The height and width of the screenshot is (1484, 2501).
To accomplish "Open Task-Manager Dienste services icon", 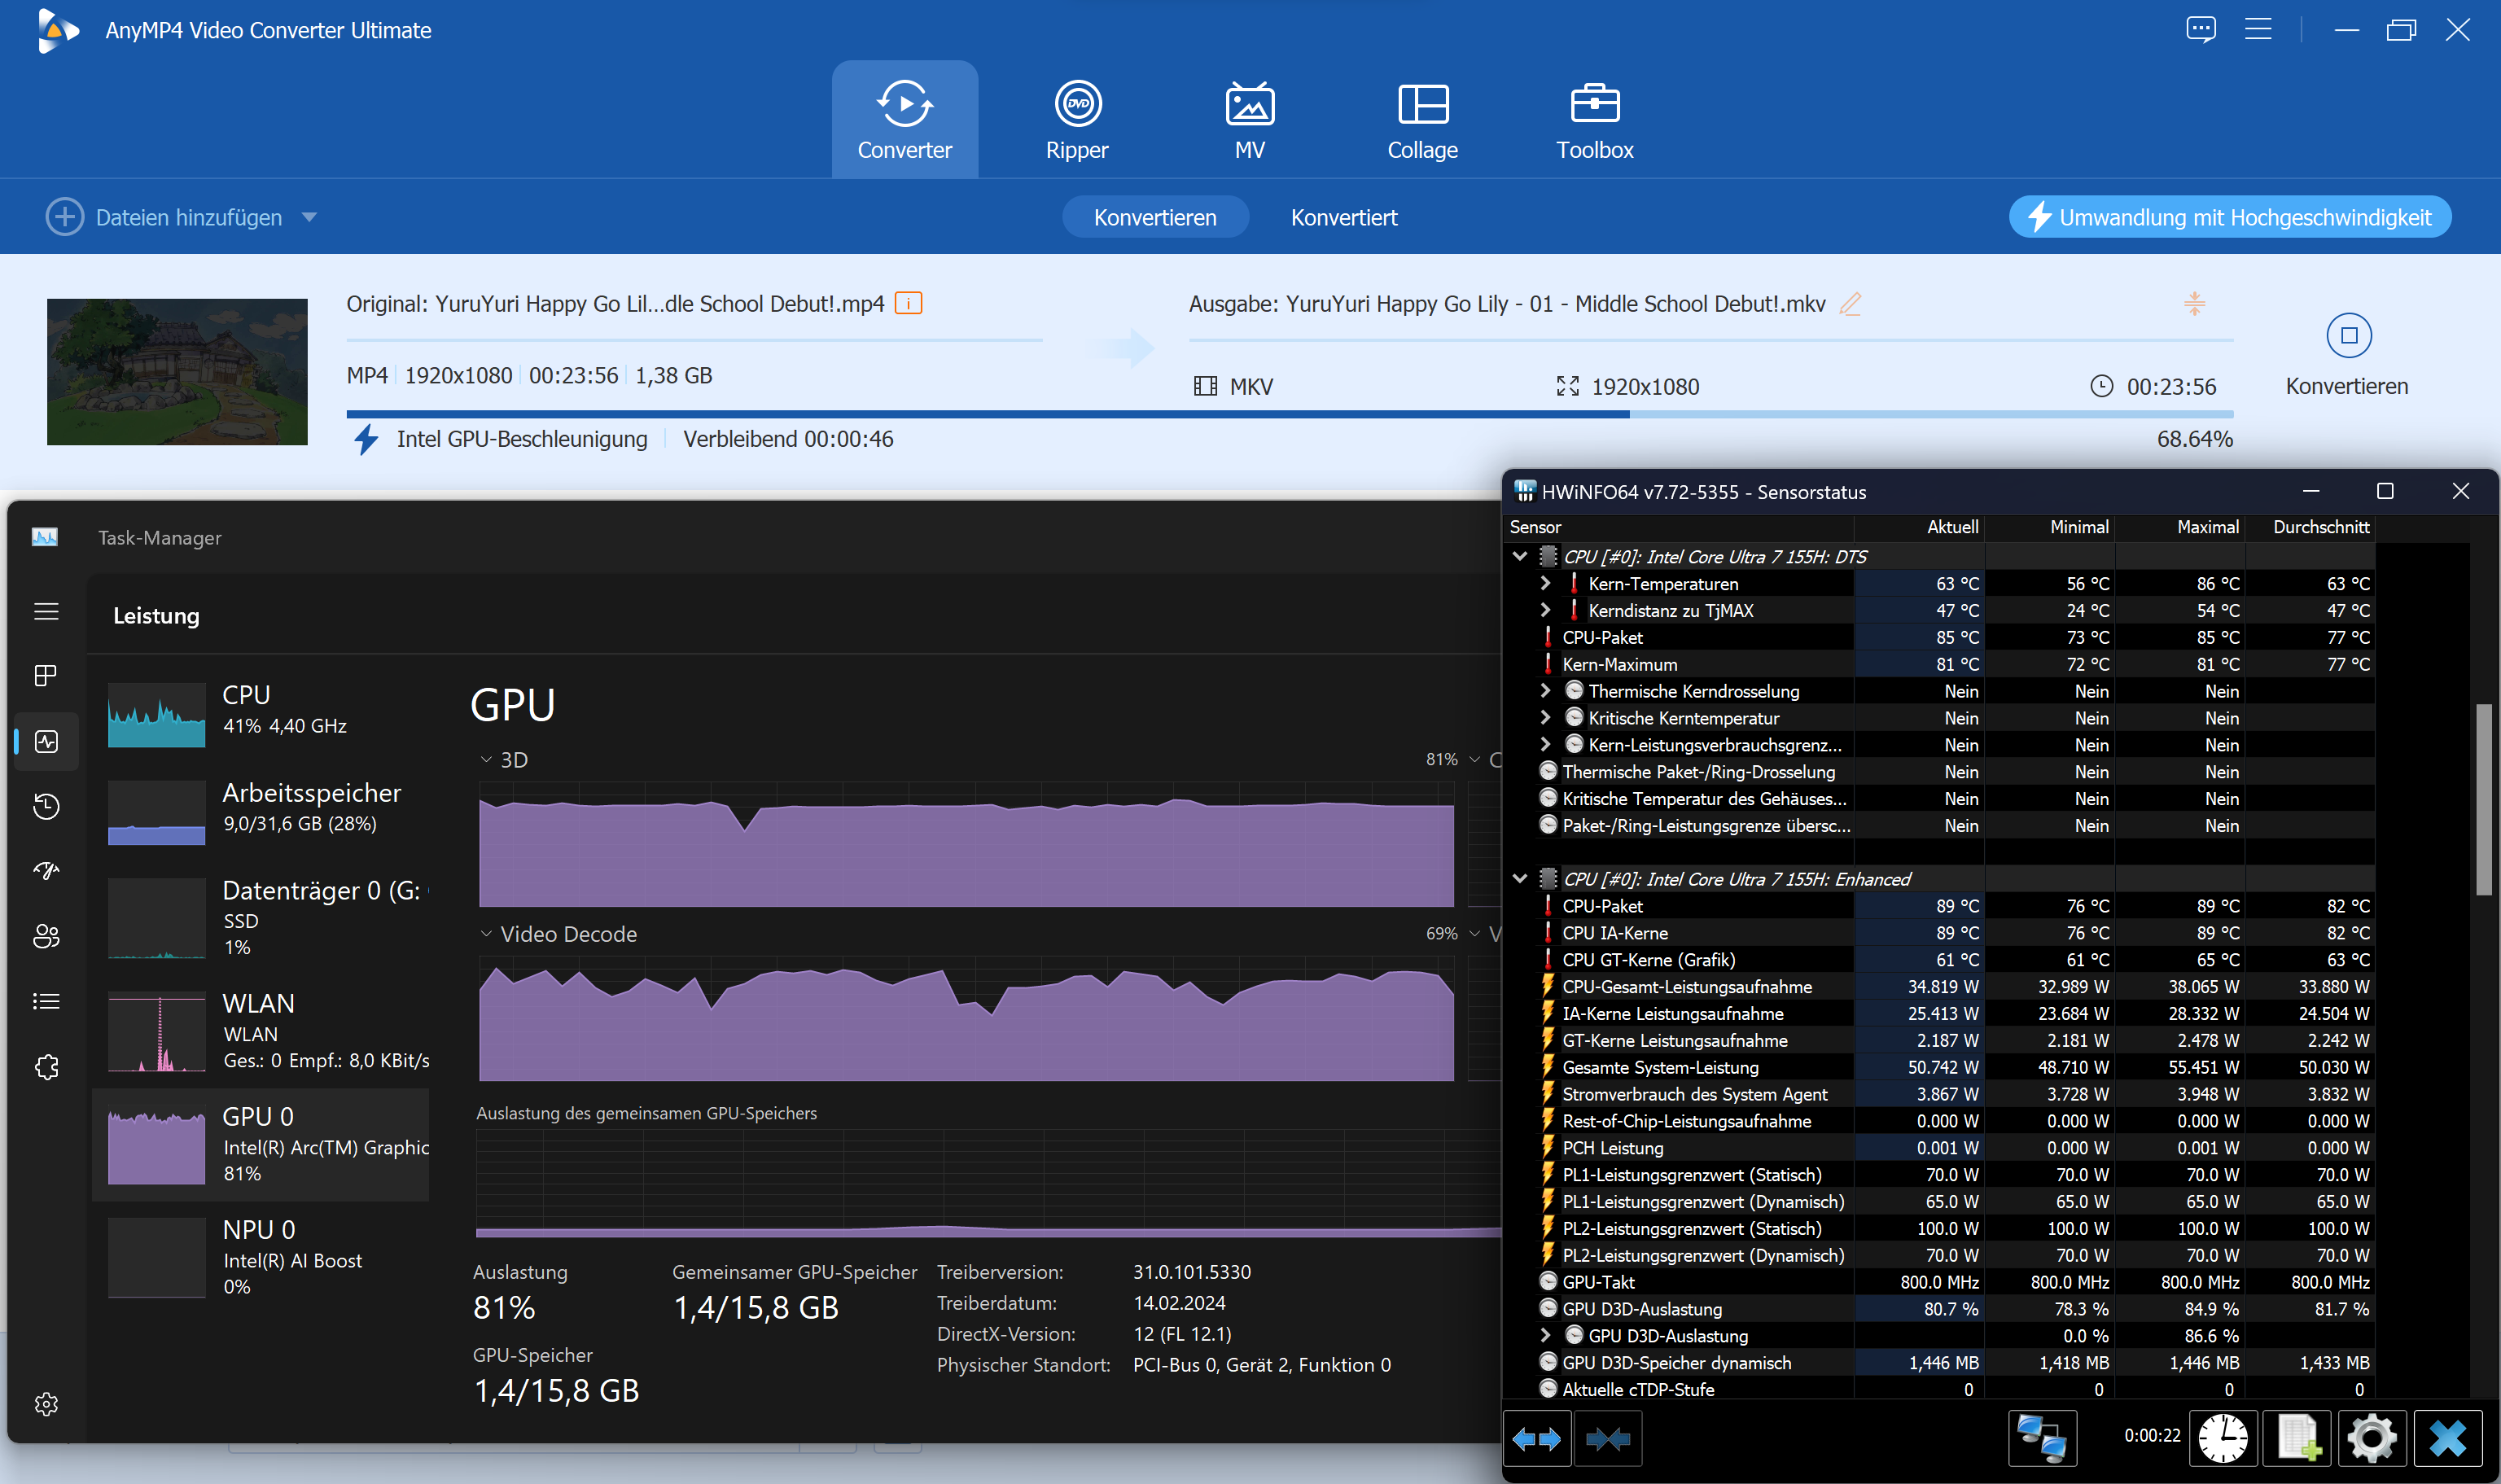I will 46,1067.
